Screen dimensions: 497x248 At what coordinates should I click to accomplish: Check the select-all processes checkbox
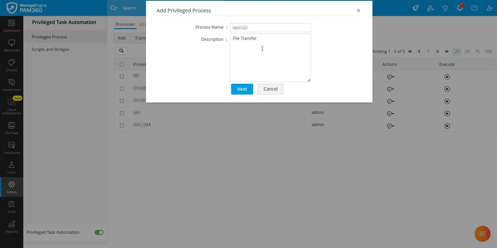click(x=122, y=64)
